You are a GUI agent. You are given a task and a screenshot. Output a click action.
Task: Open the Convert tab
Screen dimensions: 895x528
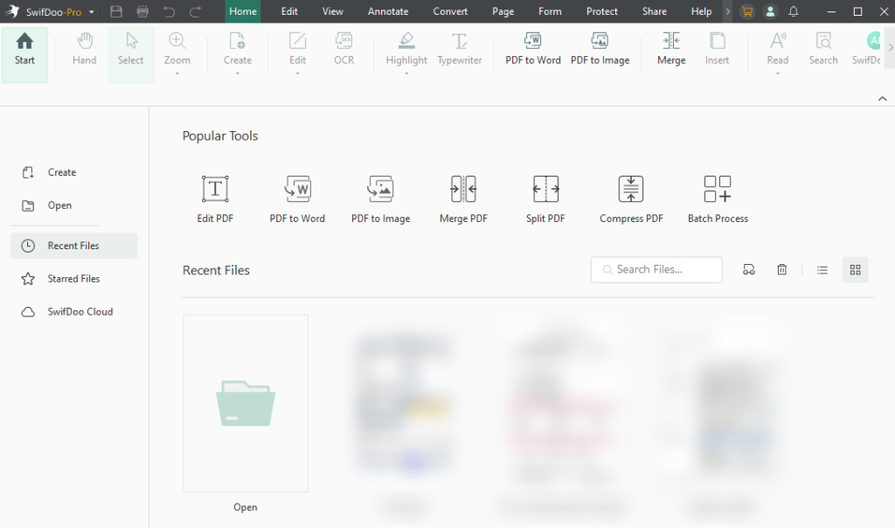coord(450,11)
